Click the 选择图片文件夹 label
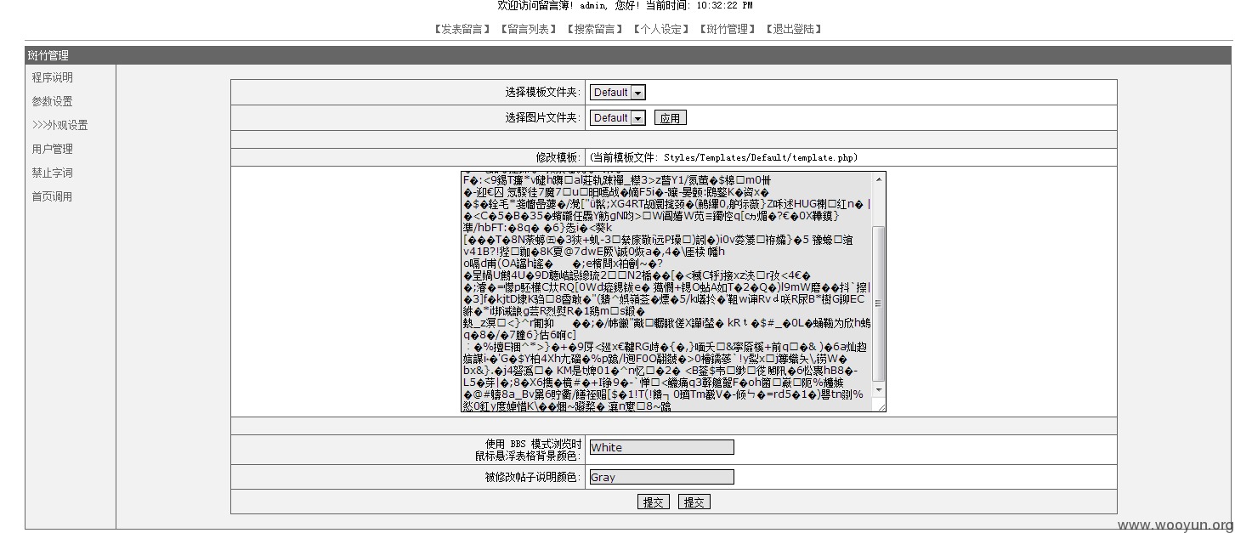The width and height of the screenshot is (1235, 533). click(543, 118)
